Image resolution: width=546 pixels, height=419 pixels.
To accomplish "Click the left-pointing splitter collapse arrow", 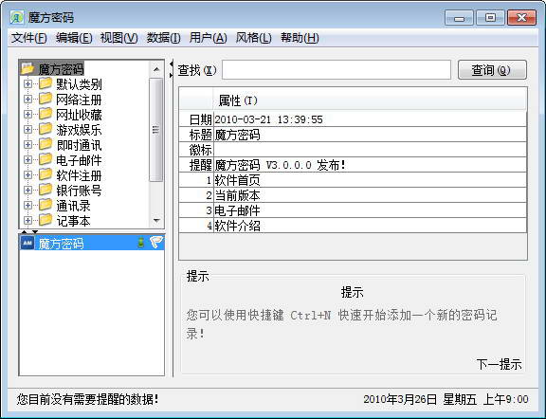I will (172, 64).
